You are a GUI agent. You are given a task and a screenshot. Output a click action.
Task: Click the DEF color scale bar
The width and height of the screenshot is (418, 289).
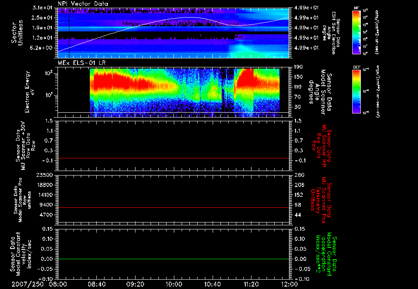tap(357, 91)
